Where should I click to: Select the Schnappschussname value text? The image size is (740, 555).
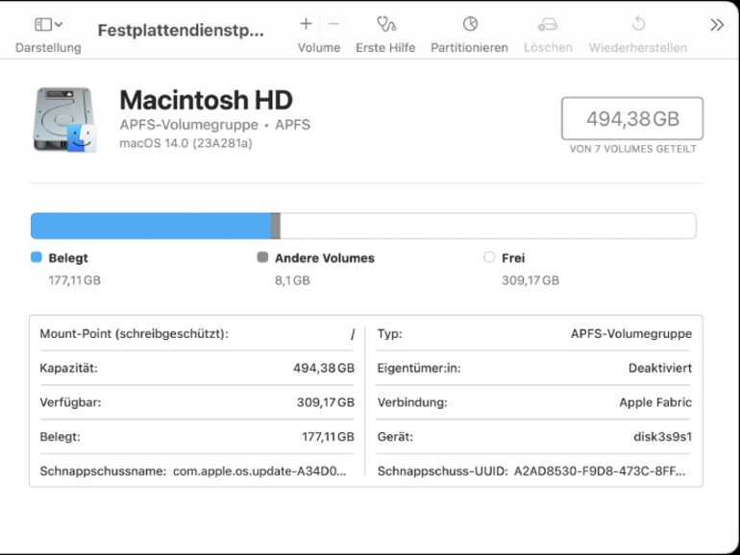tap(259, 471)
